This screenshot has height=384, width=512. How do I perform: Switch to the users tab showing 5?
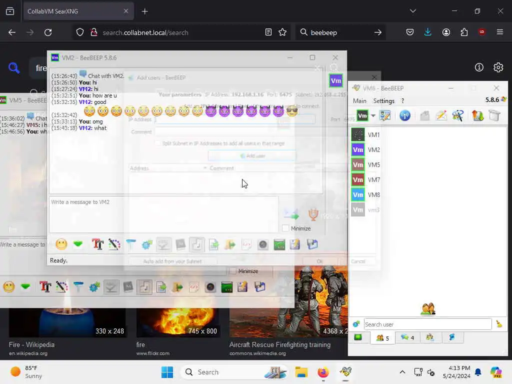tap(382, 337)
